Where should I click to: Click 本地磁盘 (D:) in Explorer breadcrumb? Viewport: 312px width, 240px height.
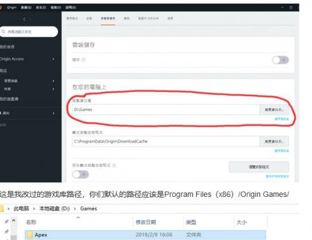54,209
